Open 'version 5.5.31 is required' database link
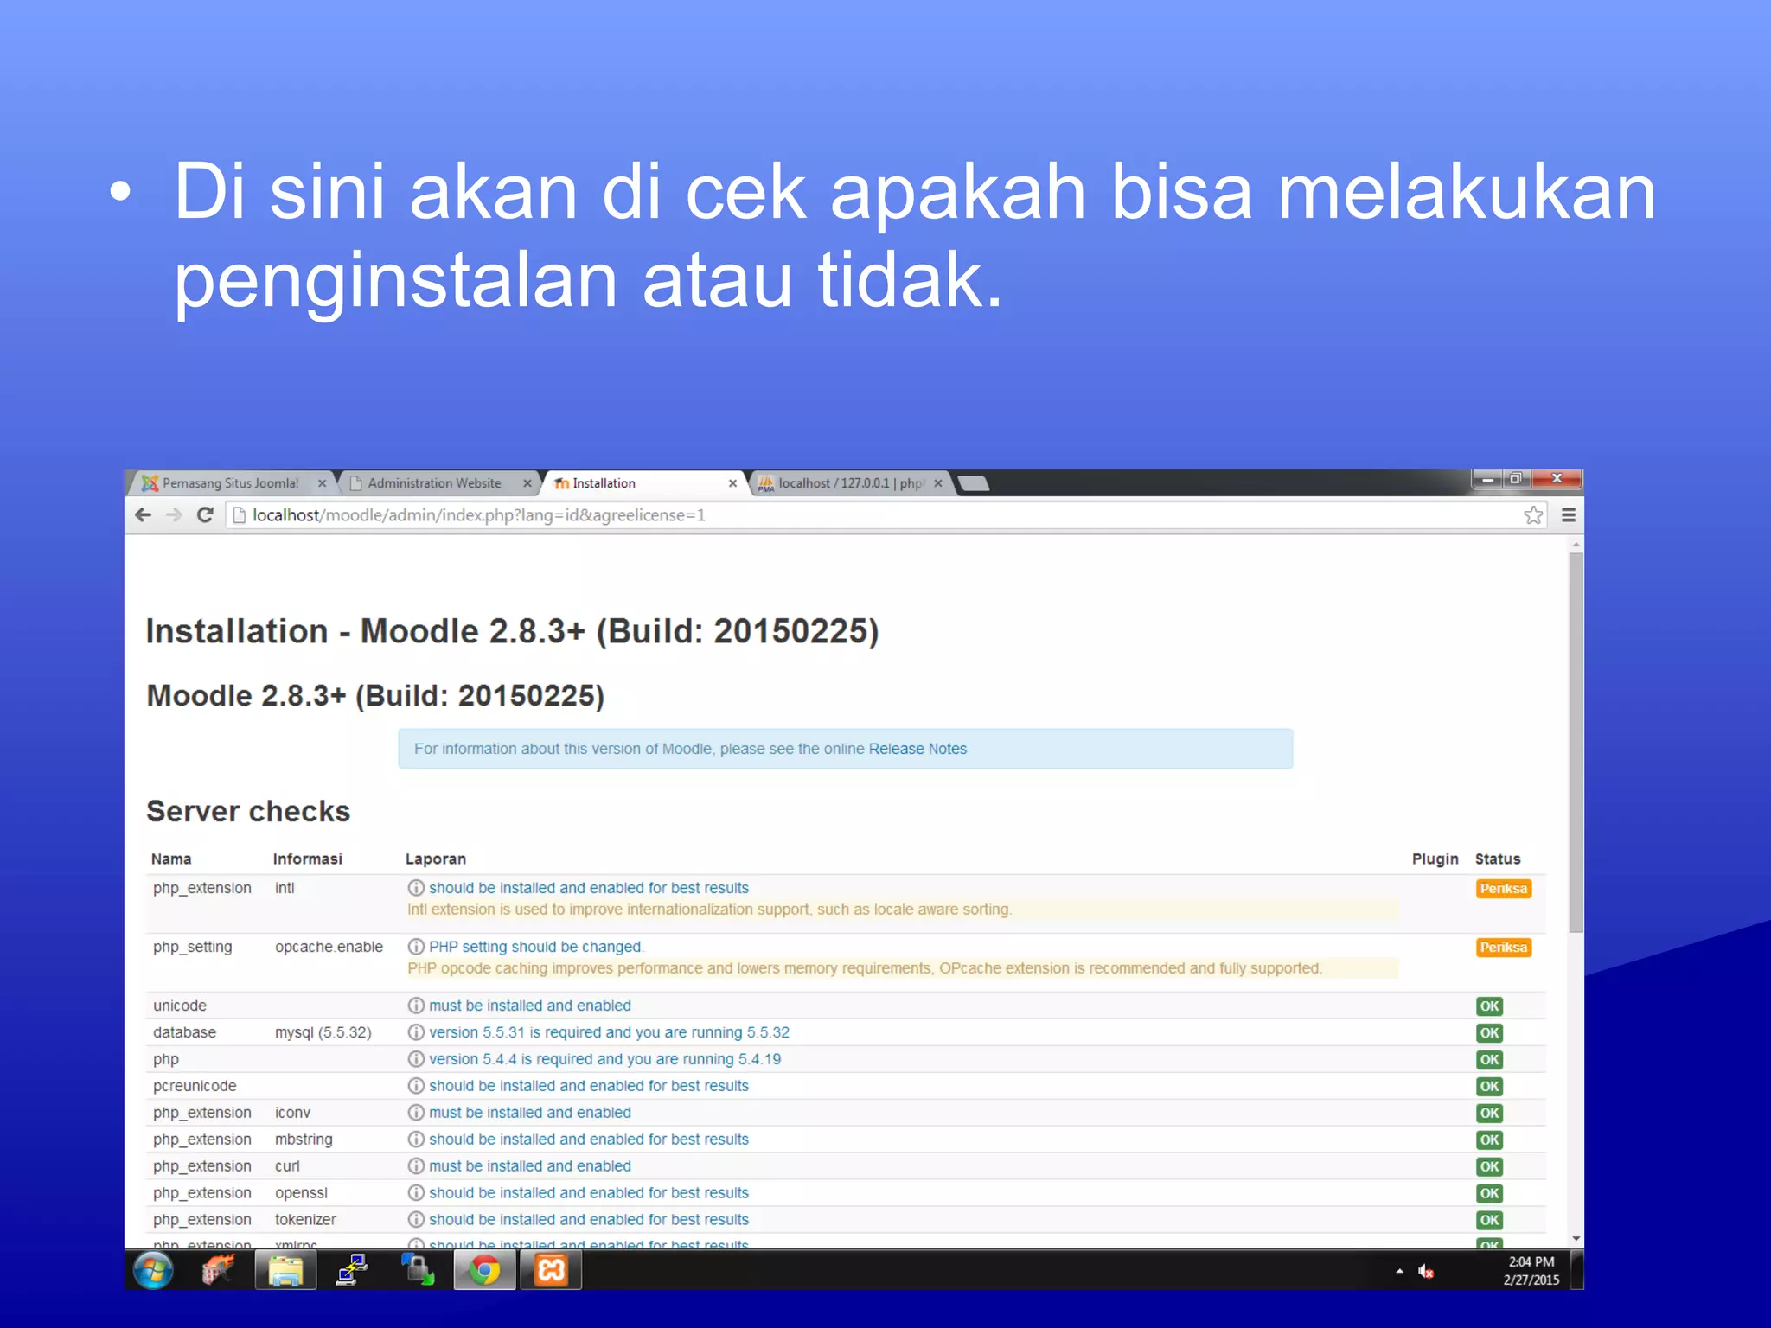The width and height of the screenshot is (1771, 1328). pos(609,1032)
